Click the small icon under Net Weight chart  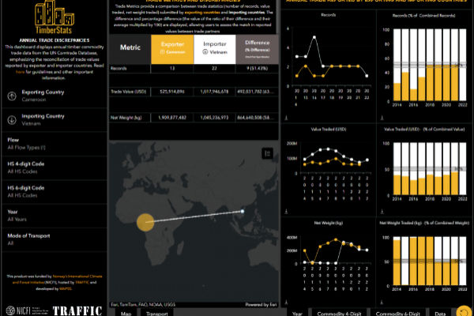(286, 302)
